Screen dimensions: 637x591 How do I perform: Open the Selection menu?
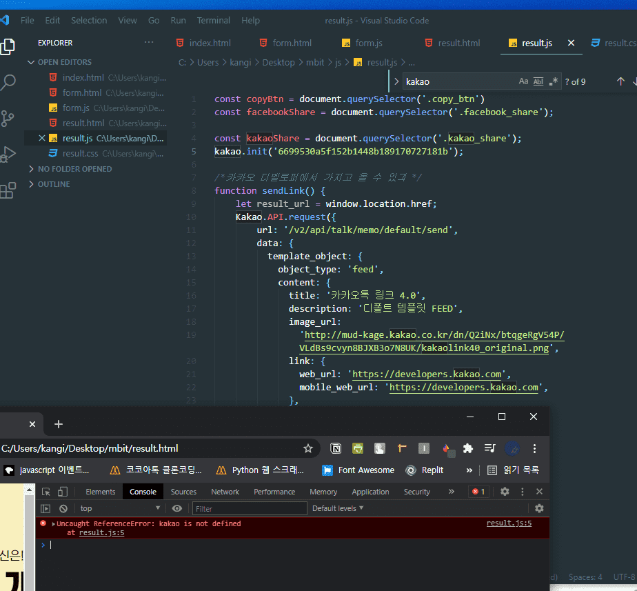click(x=89, y=20)
